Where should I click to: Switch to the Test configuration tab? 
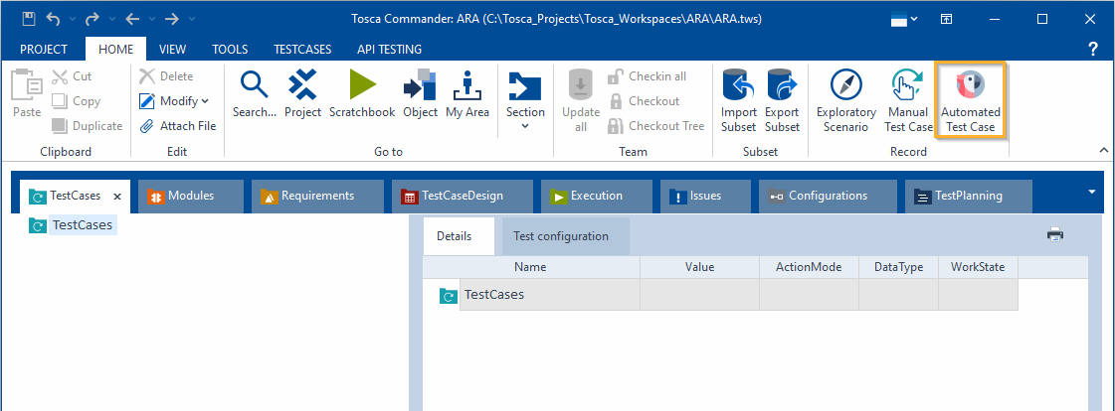(x=560, y=236)
